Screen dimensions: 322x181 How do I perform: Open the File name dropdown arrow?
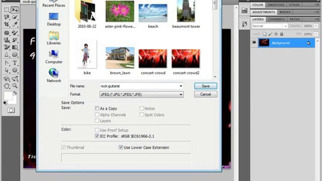coord(181,86)
